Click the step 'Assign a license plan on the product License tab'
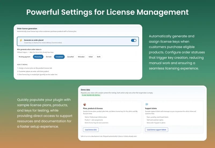This screenshot has height=148, width=215. click(x=35, y=68)
